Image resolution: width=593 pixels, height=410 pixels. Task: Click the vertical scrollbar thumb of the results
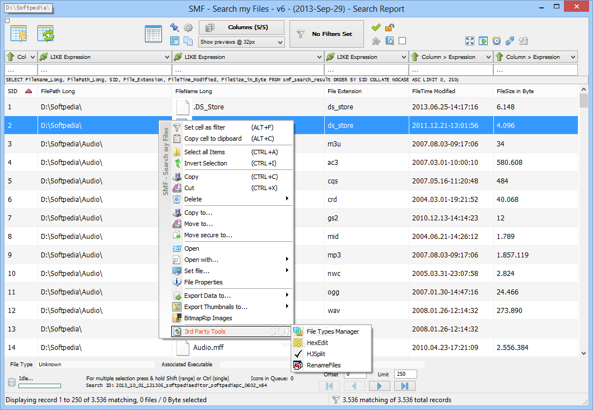[583, 101]
